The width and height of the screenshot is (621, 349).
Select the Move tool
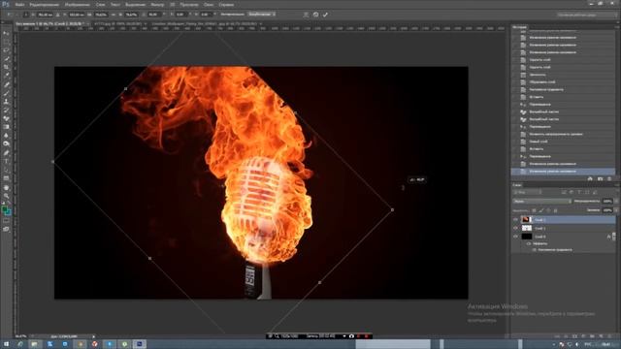tap(6, 34)
